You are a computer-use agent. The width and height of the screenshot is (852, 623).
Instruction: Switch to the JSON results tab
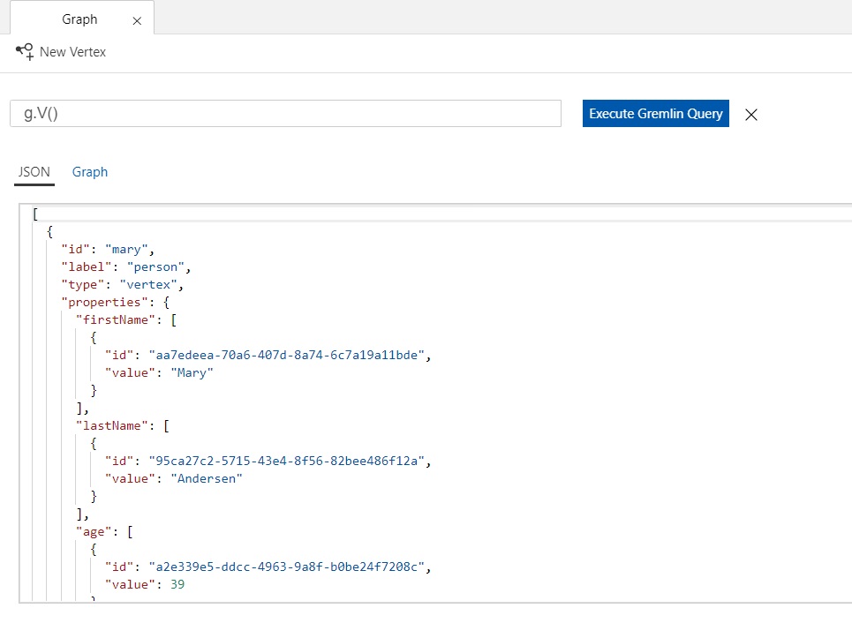[x=34, y=172]
